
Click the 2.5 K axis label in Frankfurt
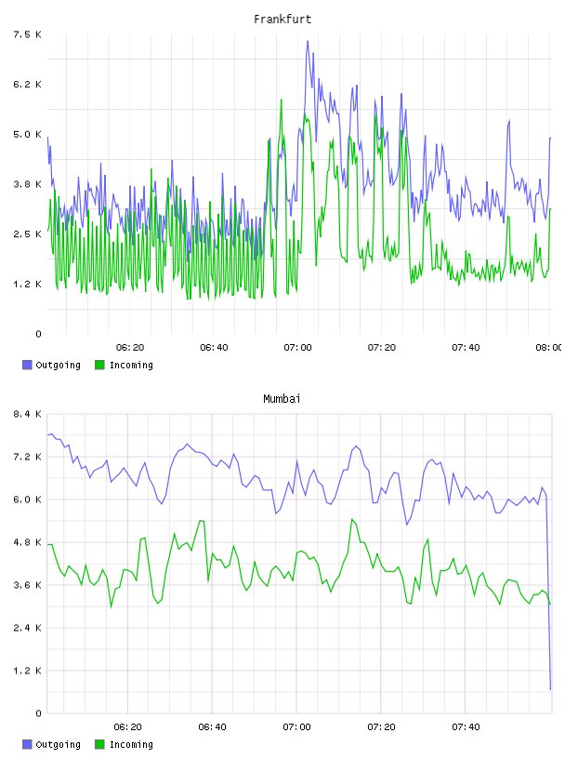pos(28,233)
